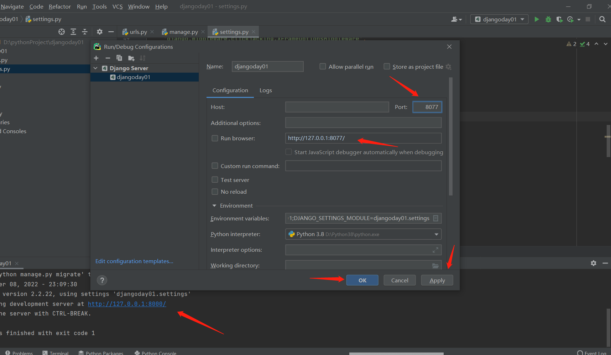Run with coverage using the shield icon
Screen dimensions: 611x355
[559, 19]
